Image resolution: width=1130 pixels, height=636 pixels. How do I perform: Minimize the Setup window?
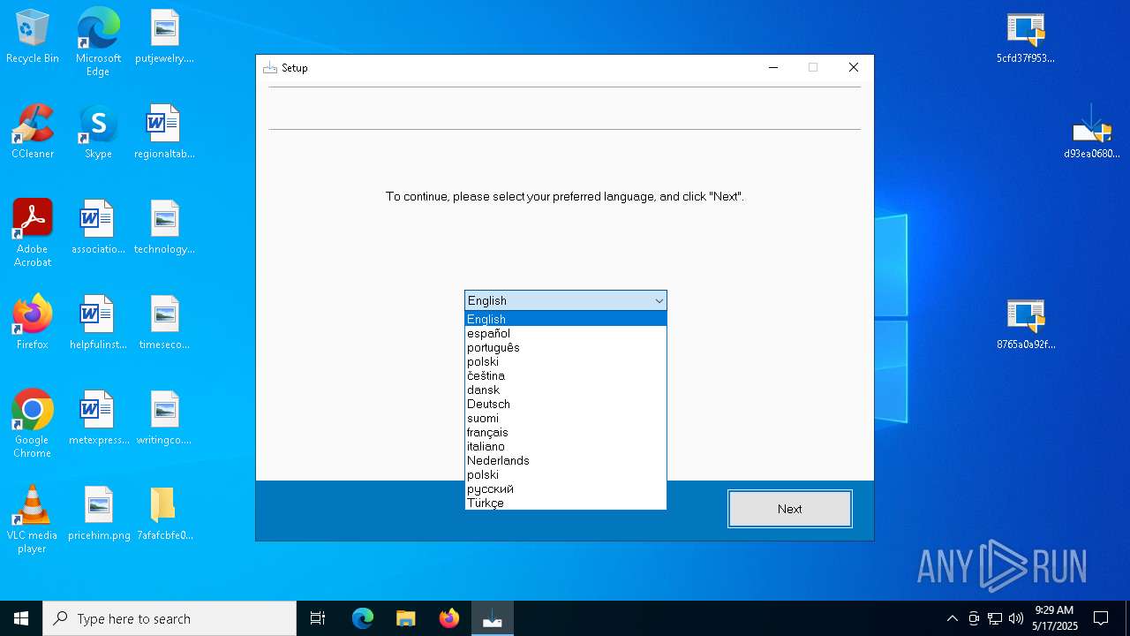(773, 67)
